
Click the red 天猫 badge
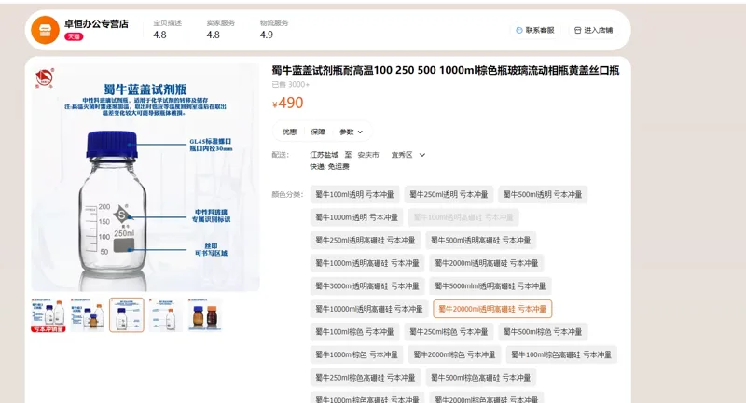tap(74, 36)
